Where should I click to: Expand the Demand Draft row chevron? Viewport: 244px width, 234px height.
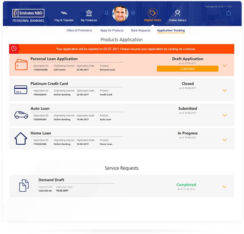point(224,187)
